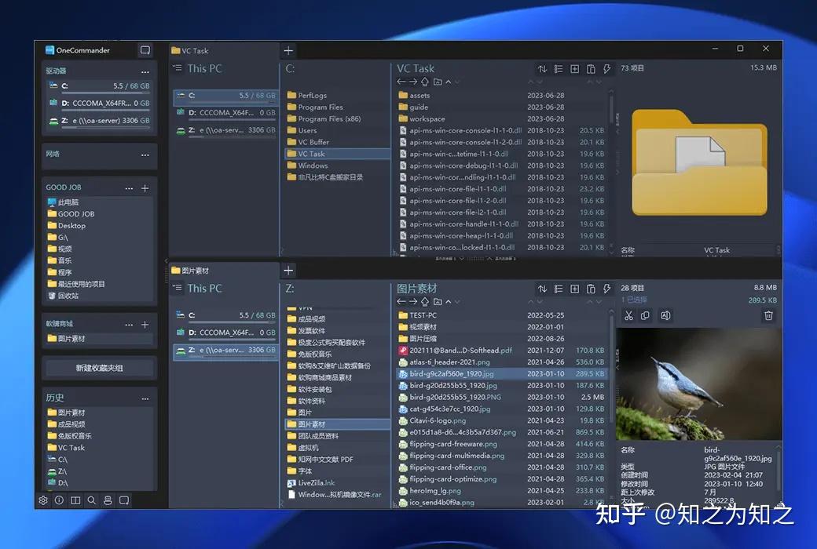Open the sort order icon in VC Task pane

[542, 69]
